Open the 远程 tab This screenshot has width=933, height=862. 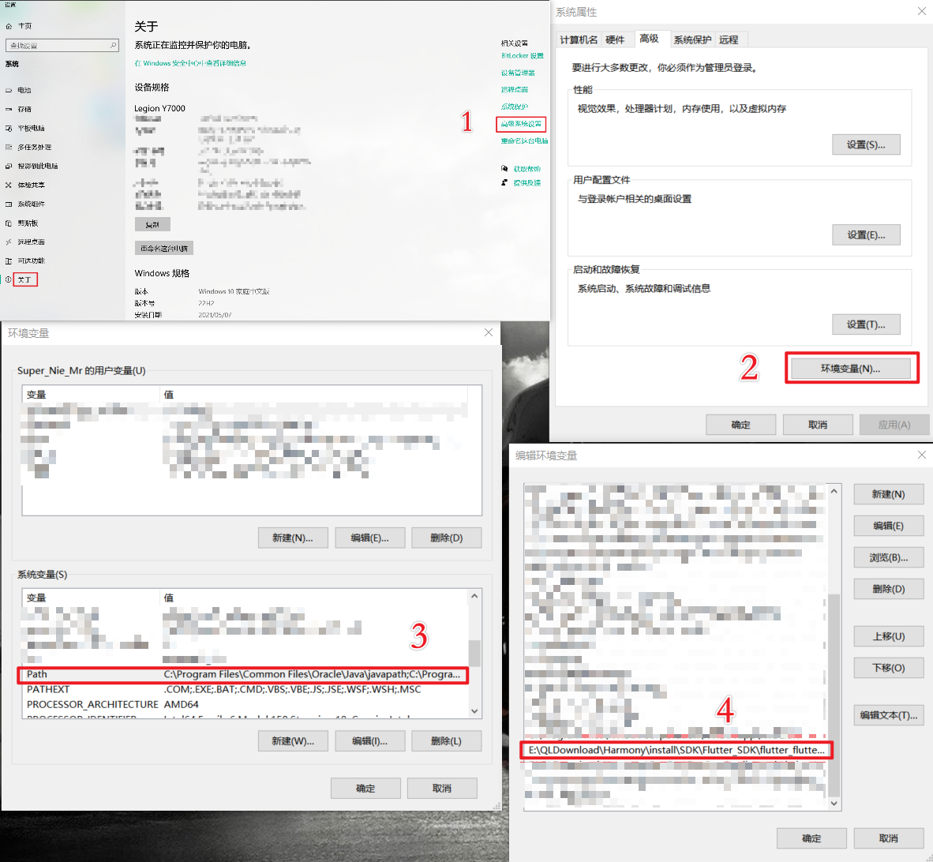coord(729,39)
